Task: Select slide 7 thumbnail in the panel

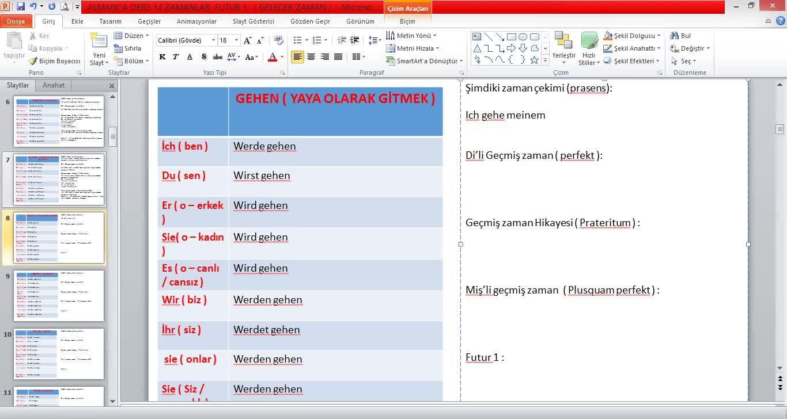Action: coord(59,180)
